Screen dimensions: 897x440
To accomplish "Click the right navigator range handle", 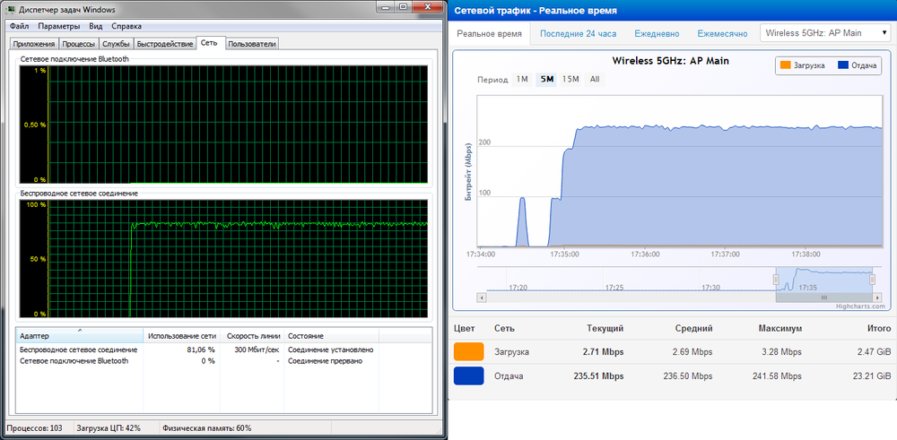I will click(x=873, y=280).
